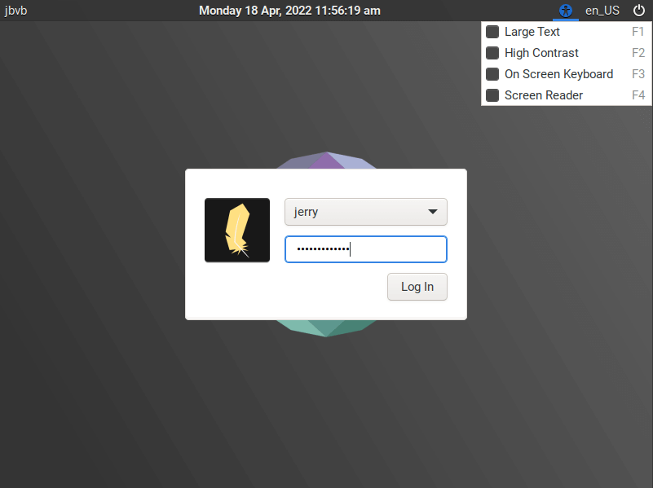Enable the Large Text checkbox
Screen dimensions: 653x488
(x=492, y=32)
